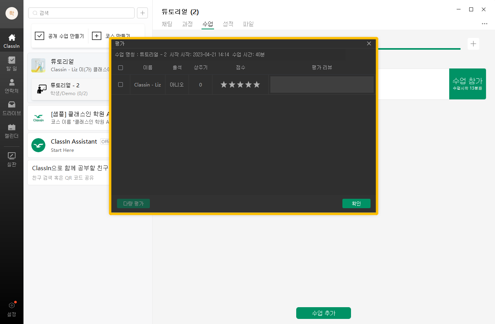This screenshot has height=324, width=495.
Task: Open the 캘린더 calendar sidebar icon
Action: 12,131
